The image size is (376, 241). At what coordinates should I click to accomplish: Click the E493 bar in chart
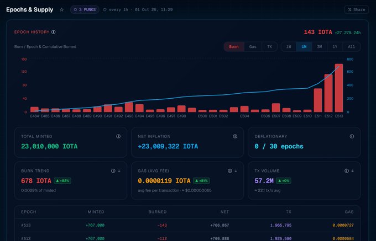click(x=129, y=107)
